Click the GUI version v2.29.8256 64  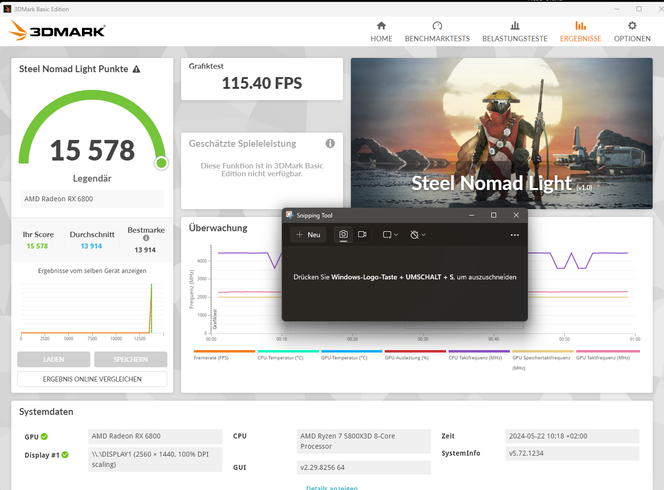[364, 467]
